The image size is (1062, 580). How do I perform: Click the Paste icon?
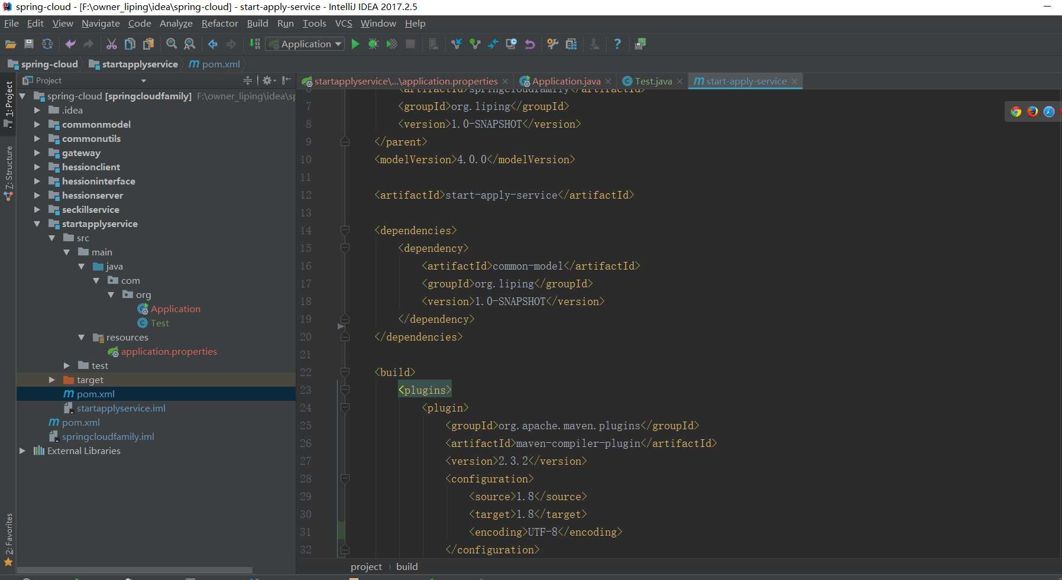(148, 44)
